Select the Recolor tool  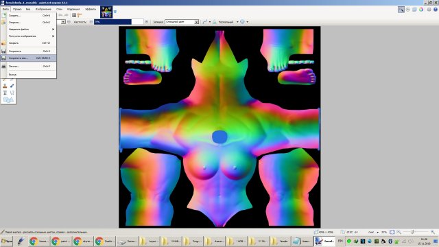pos(12,86)
